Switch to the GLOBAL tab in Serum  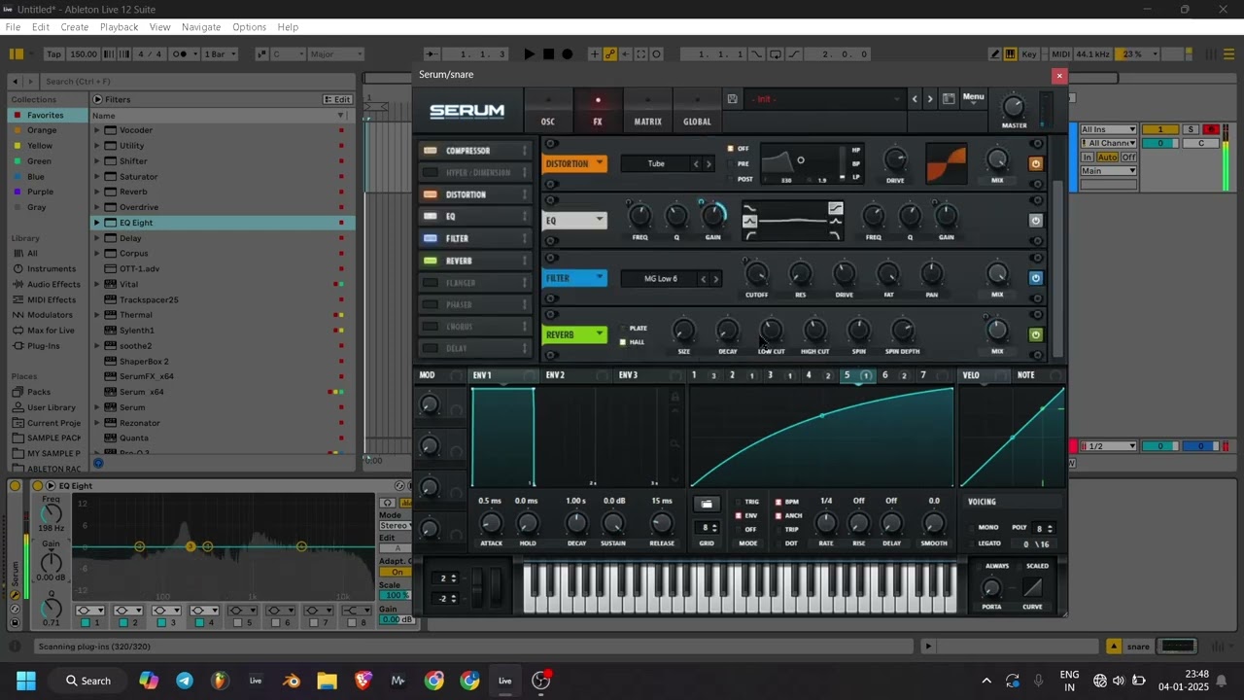[697, 111]
